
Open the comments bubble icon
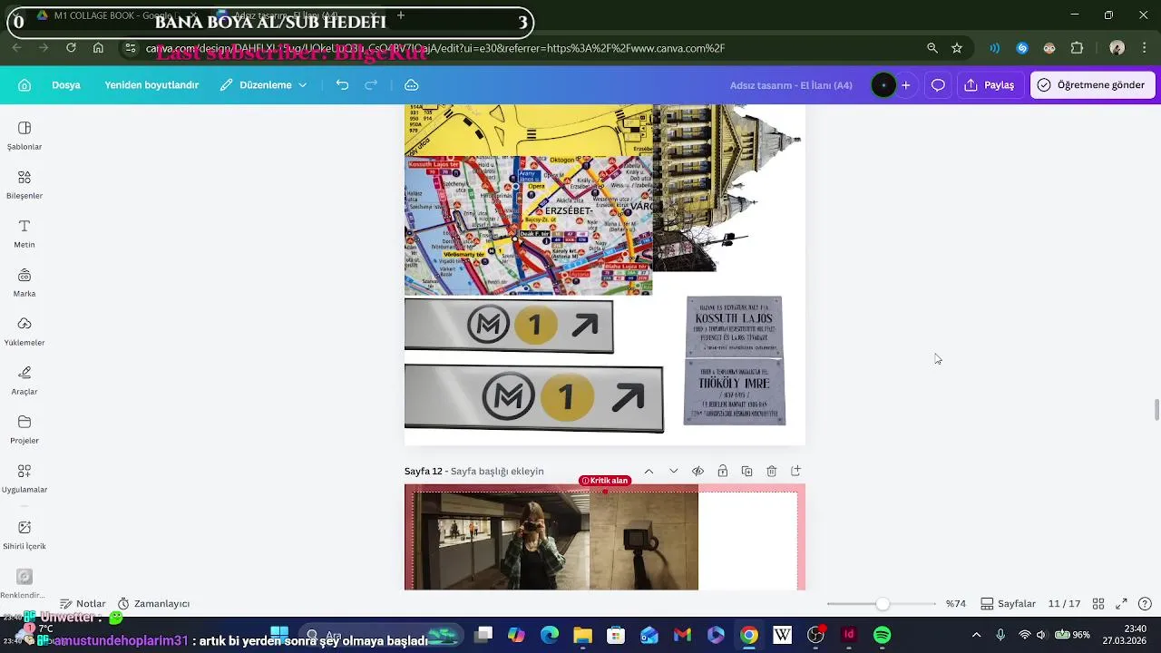coord(938,85)
